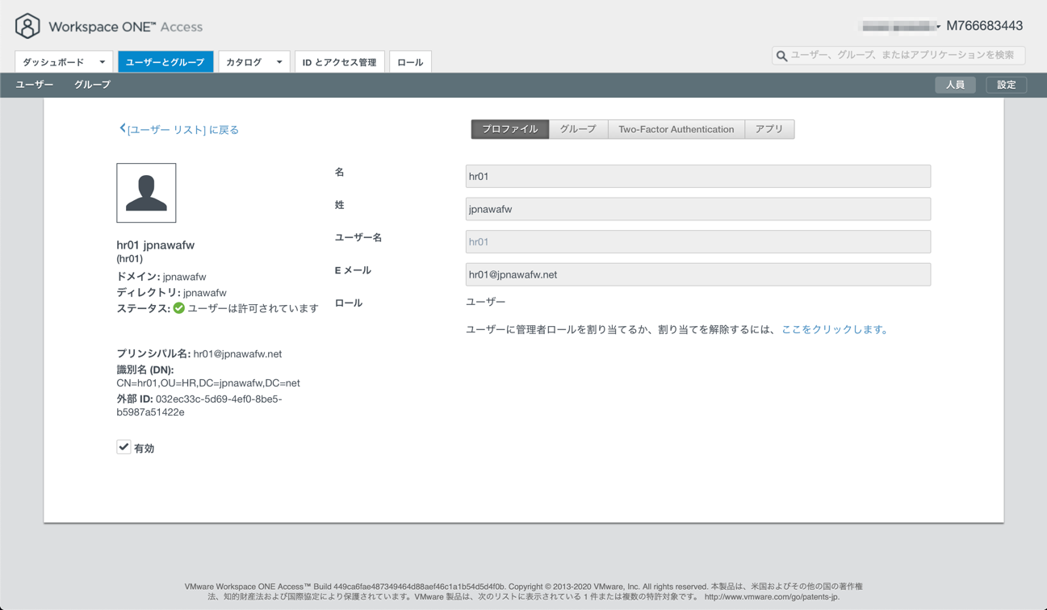Click the green status checkmark icon
Viewport: 1047px width, 610px height.
179,308
